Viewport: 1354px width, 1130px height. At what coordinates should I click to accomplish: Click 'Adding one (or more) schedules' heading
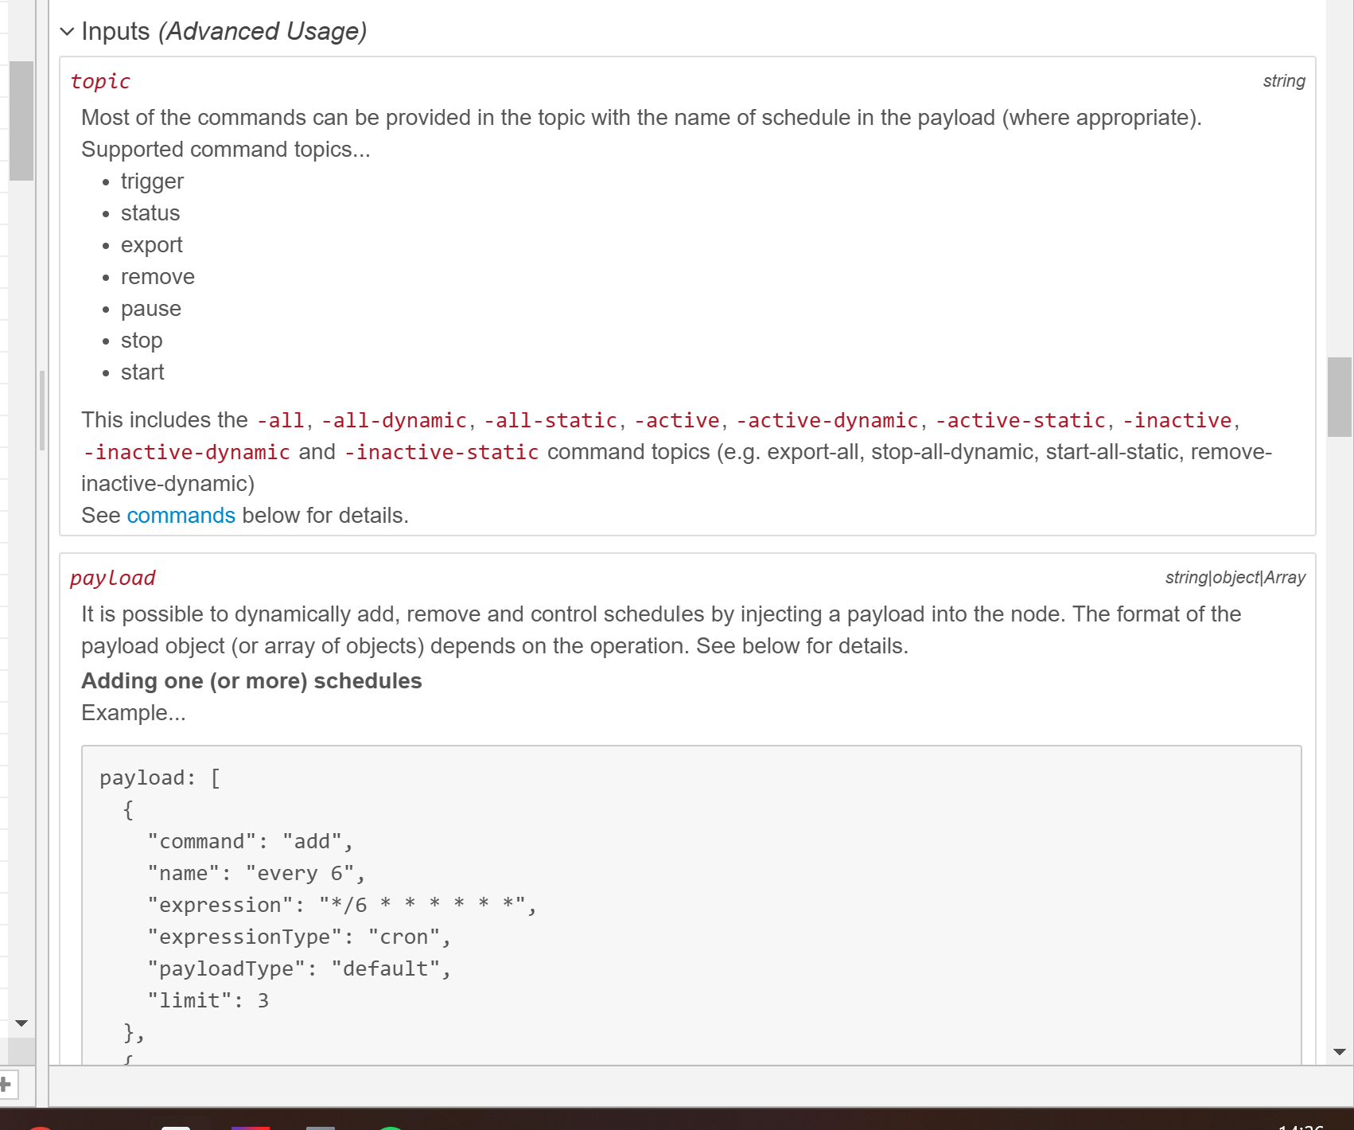251,681
